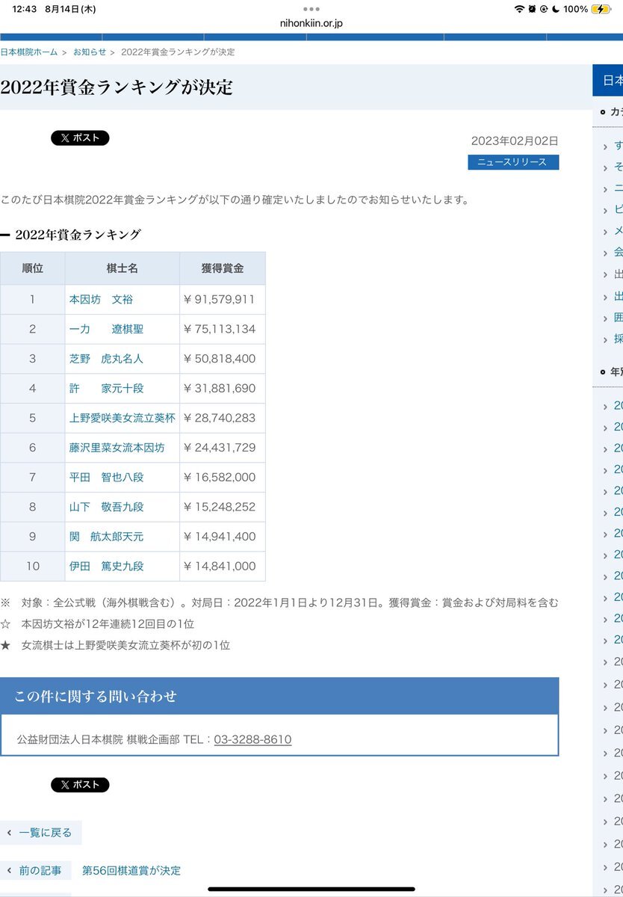The width and height of the screenshot is (623, 897).
Task: Tap the charging battery icon
Action: (601, 9)
